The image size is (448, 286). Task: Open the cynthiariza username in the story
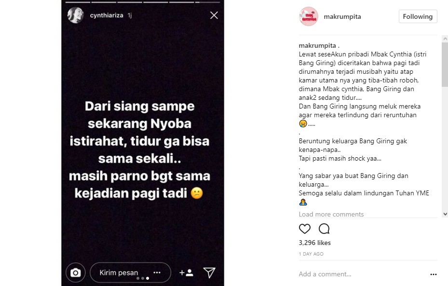[107, 15]
